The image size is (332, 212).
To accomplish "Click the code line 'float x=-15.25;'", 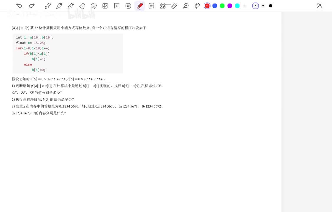I will (31, 43).
